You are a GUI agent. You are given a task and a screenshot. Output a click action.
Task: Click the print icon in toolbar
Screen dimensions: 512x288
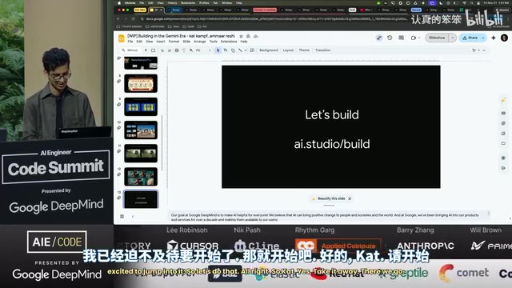click(177, 50)
